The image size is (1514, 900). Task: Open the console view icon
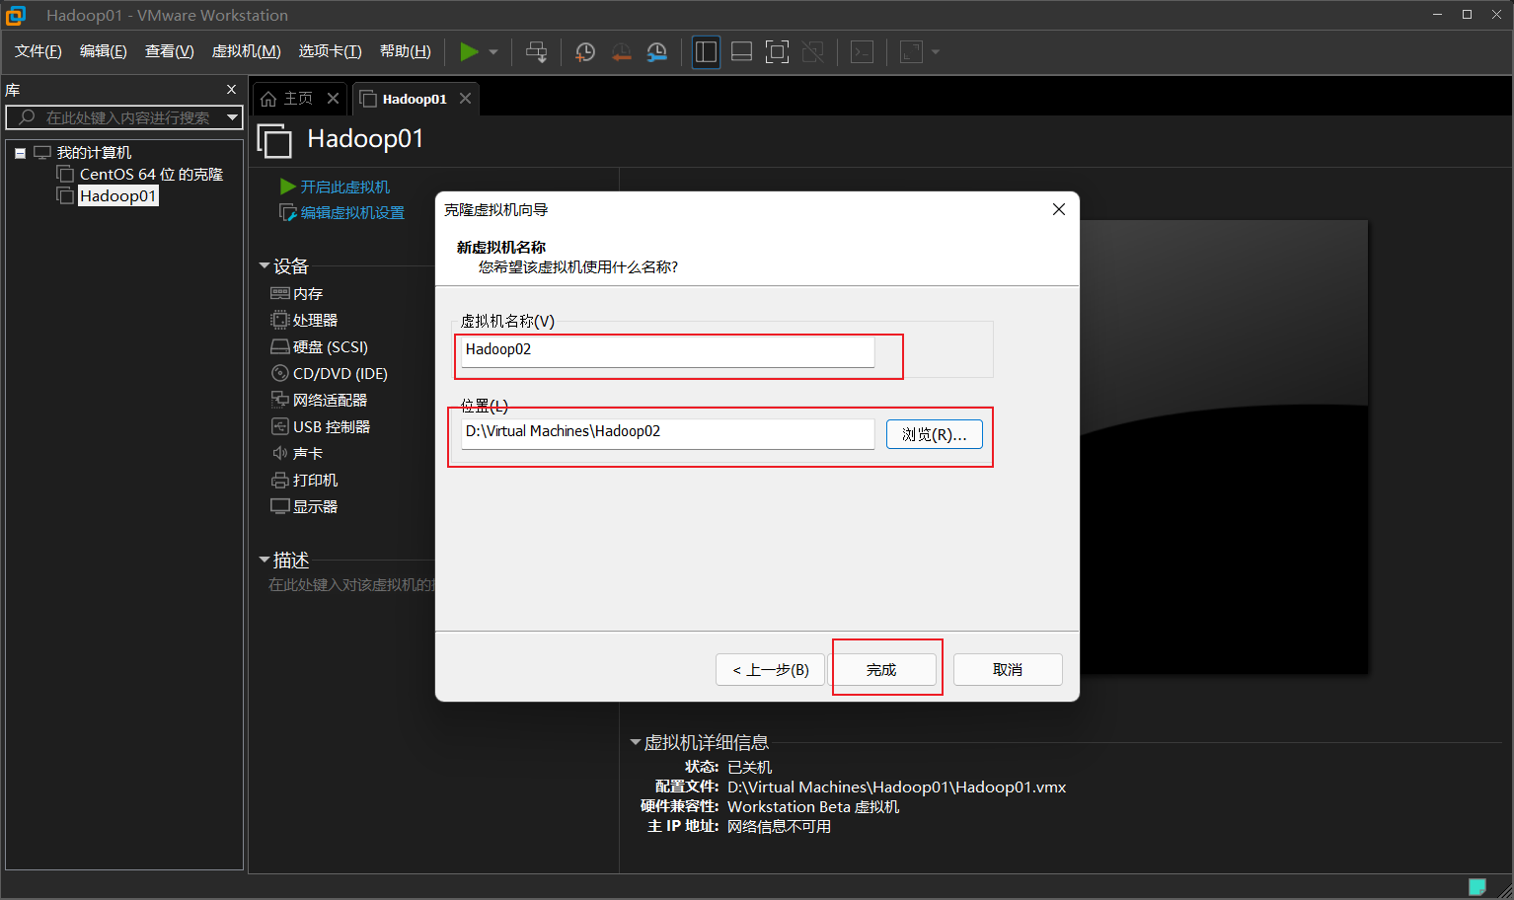coord(862,51)
